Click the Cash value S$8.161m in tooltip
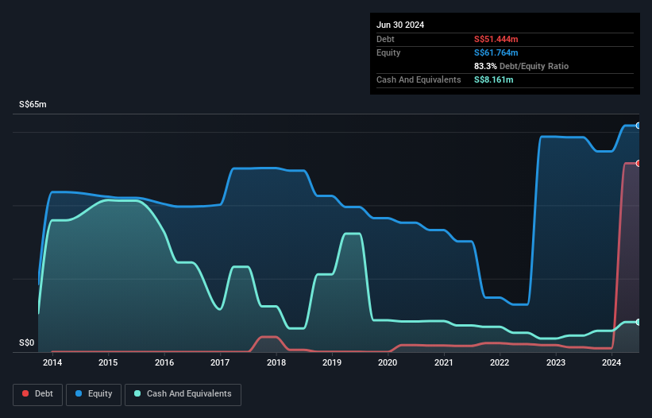The width and height of the screenshot is (652, 418). pos(493,79)
